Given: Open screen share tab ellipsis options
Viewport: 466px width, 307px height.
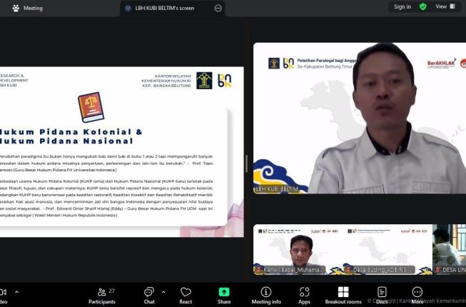Looking at the screenshot, I should 218,9.
